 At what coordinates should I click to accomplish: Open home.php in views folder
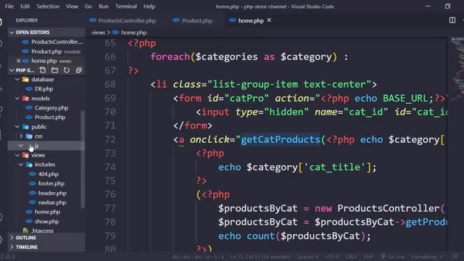coord(47,212)
